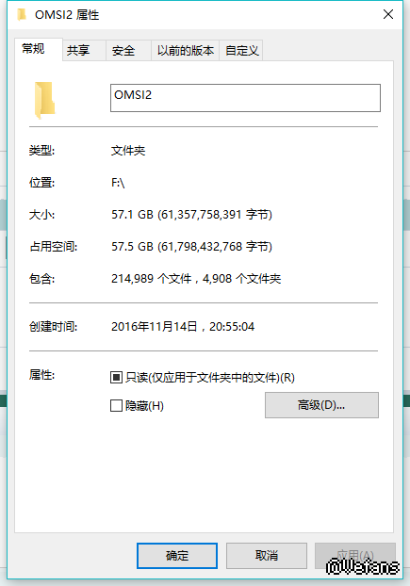Click the location value F:\
The image size is (410, 586).
(x=118, y=183)
